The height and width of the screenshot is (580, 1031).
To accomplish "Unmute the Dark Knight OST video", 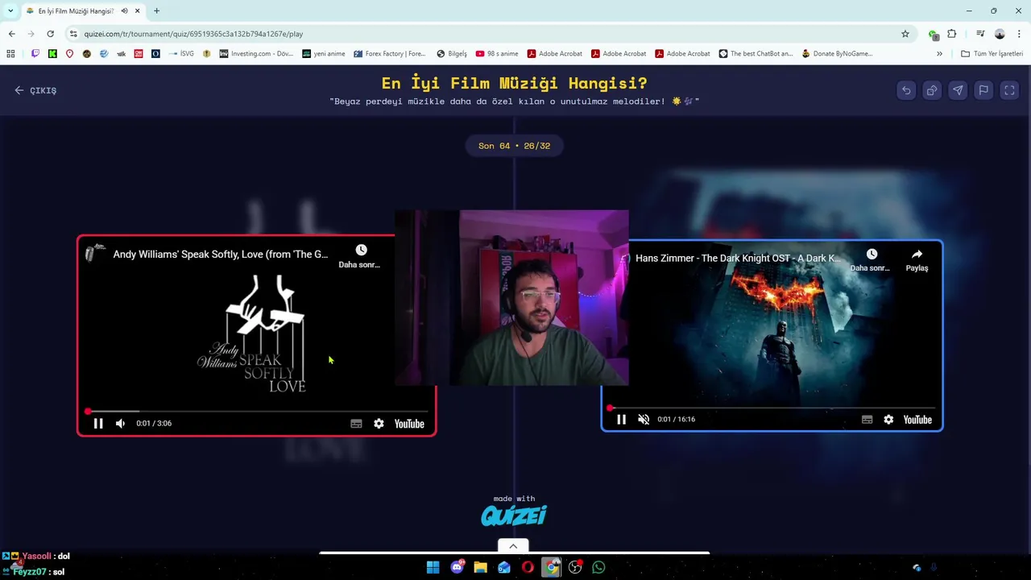I will coord(643,419).
